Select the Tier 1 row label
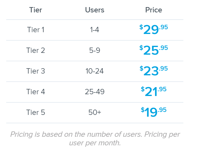Screen dimensions: 199x153 pos(35,30)
